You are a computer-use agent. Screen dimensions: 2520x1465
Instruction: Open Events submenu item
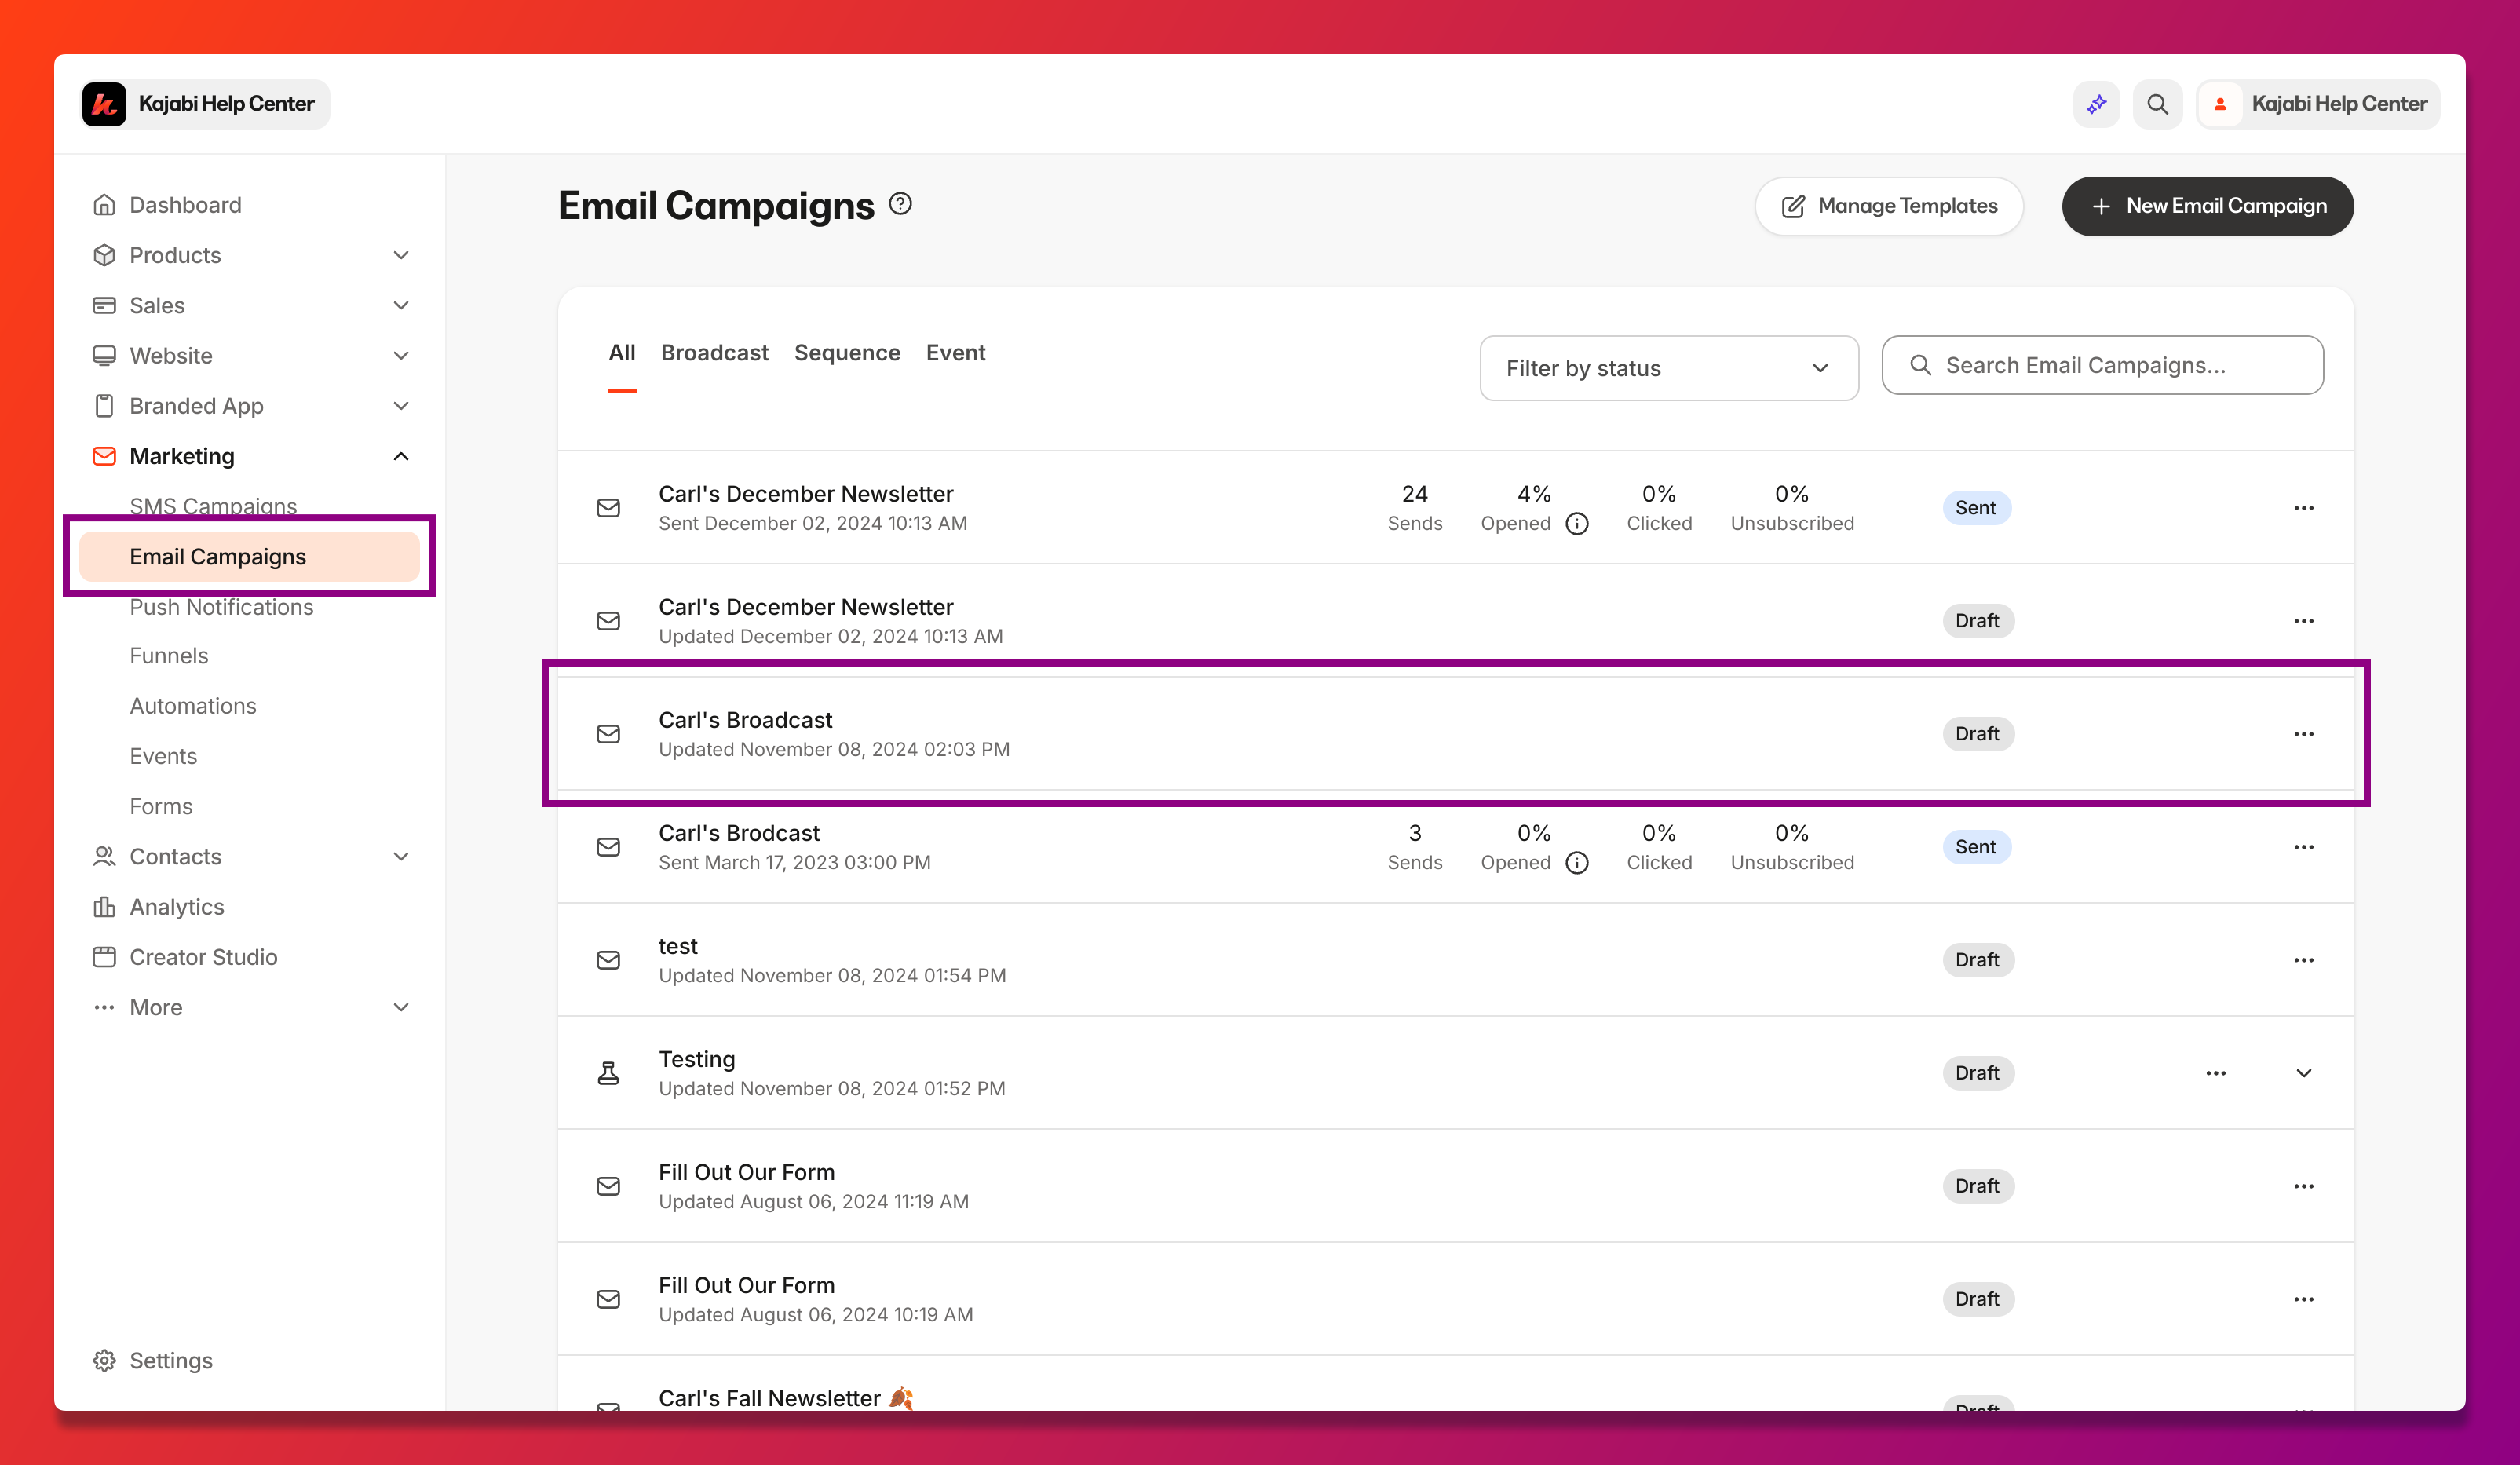(x=163, y=756)
